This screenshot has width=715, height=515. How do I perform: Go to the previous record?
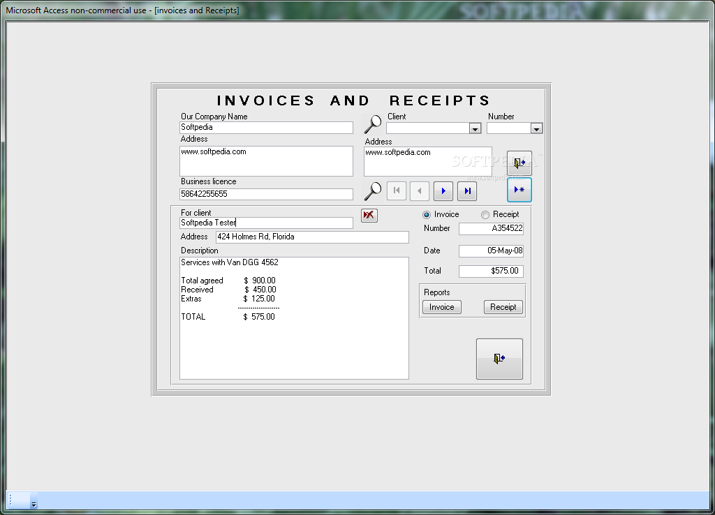click(x=420, y=191)
